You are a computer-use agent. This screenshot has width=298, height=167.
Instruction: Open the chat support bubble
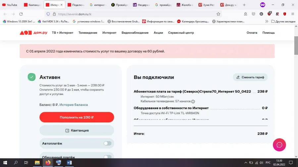click(279, 145)
